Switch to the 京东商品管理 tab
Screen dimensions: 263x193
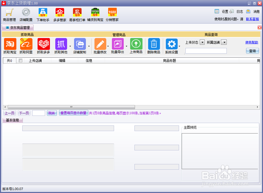[17, 27]
